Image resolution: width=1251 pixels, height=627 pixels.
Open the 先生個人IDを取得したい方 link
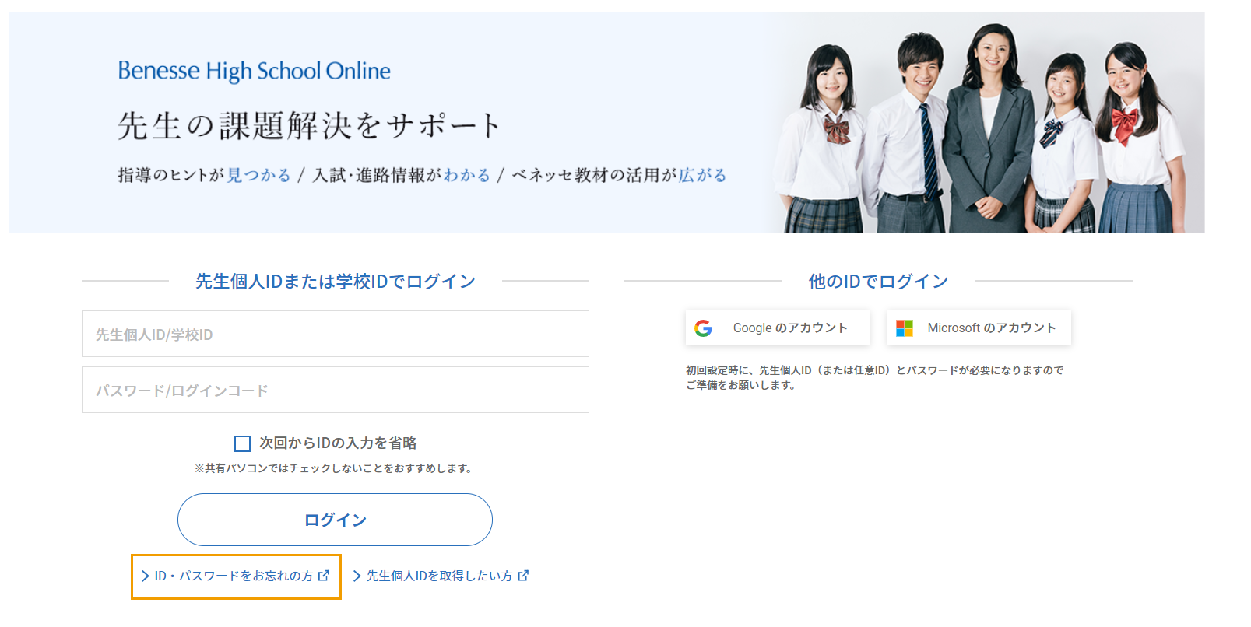click(x=441, y=576)
